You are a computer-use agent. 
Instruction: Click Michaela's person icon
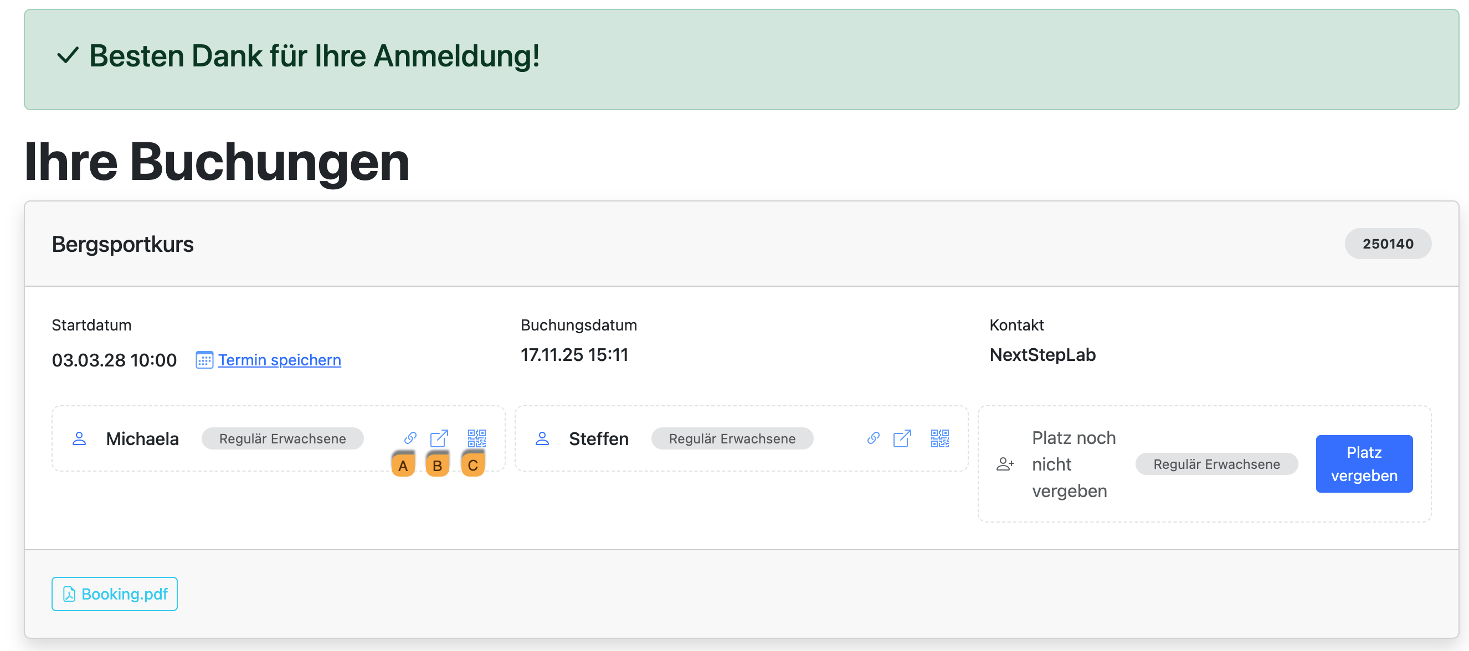(79, 438)
